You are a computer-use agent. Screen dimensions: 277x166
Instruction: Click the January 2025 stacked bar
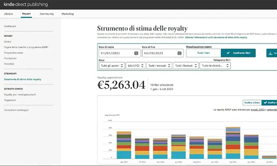(x=124, y=145)
